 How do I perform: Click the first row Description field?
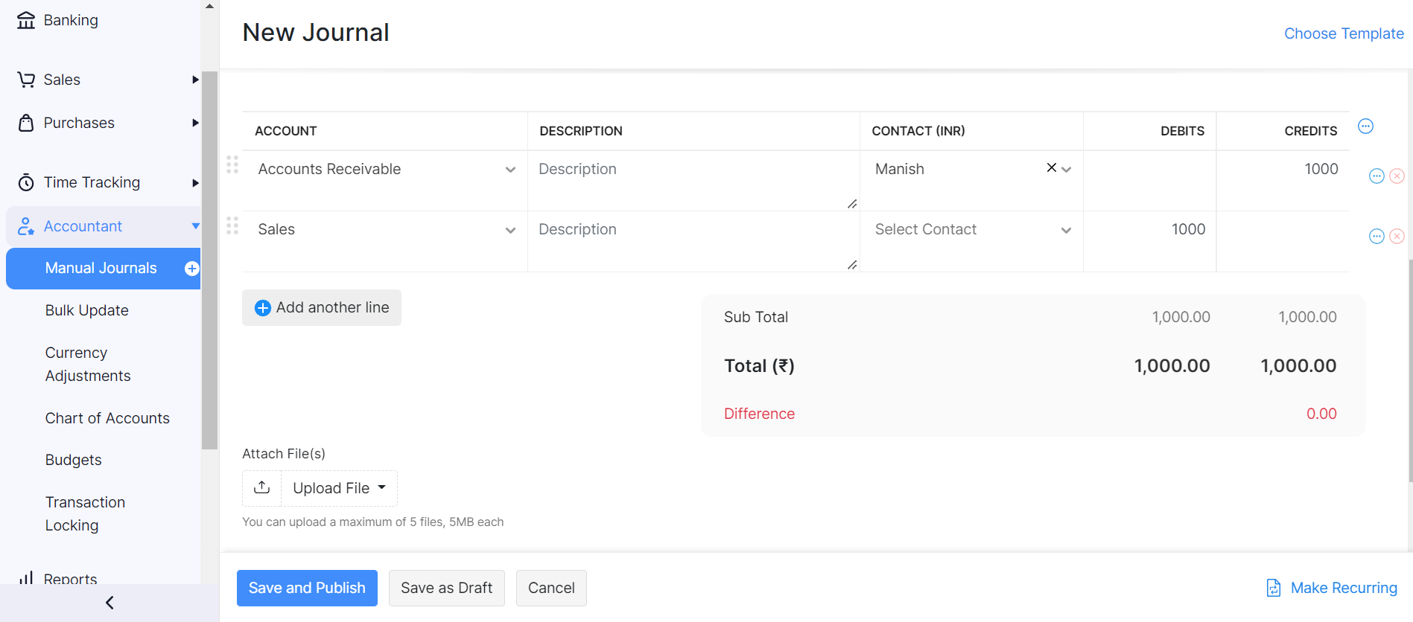(693, 179)
